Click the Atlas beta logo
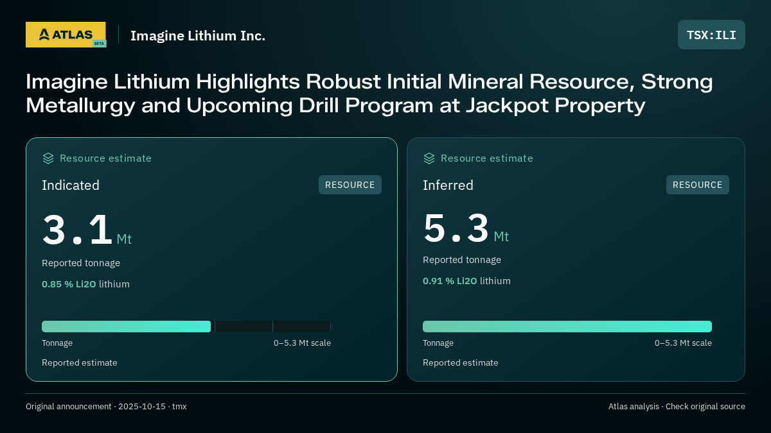Viewport: 771px width, 433px height. [x=66, y=35]
